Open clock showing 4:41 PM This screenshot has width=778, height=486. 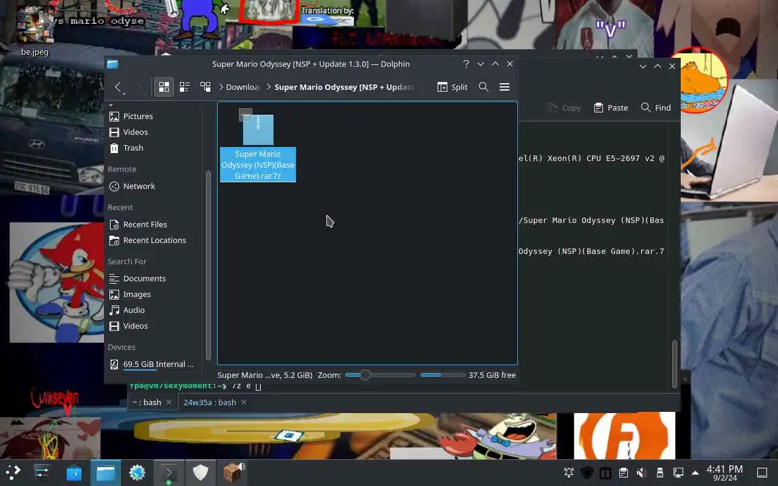[x=725, y=473]
